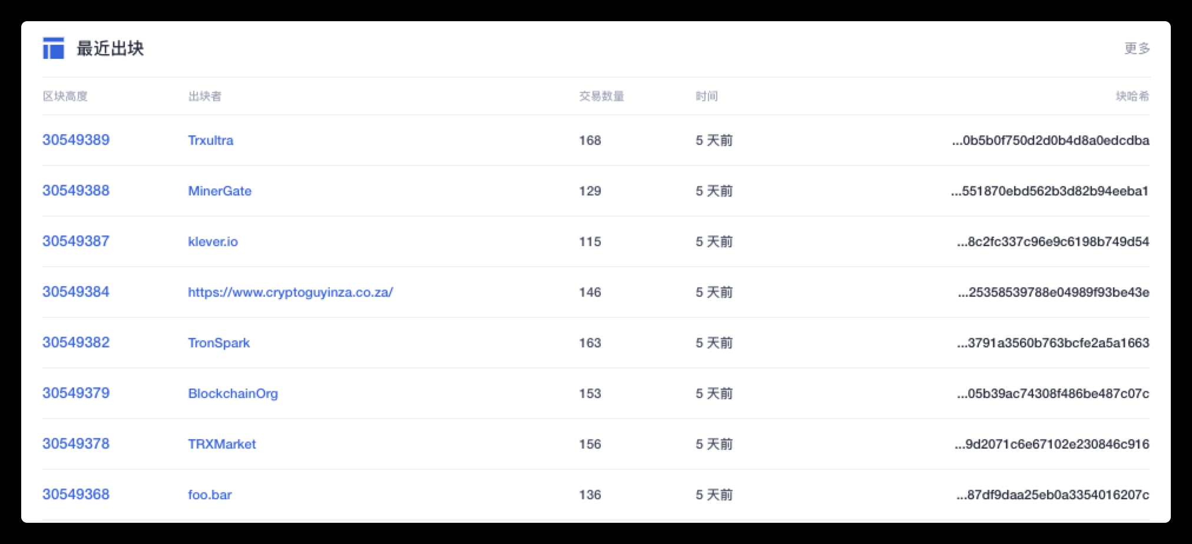Screen dimensions: 1192x544
Task: Open the 更多 link
Action: click(1137, 48)
